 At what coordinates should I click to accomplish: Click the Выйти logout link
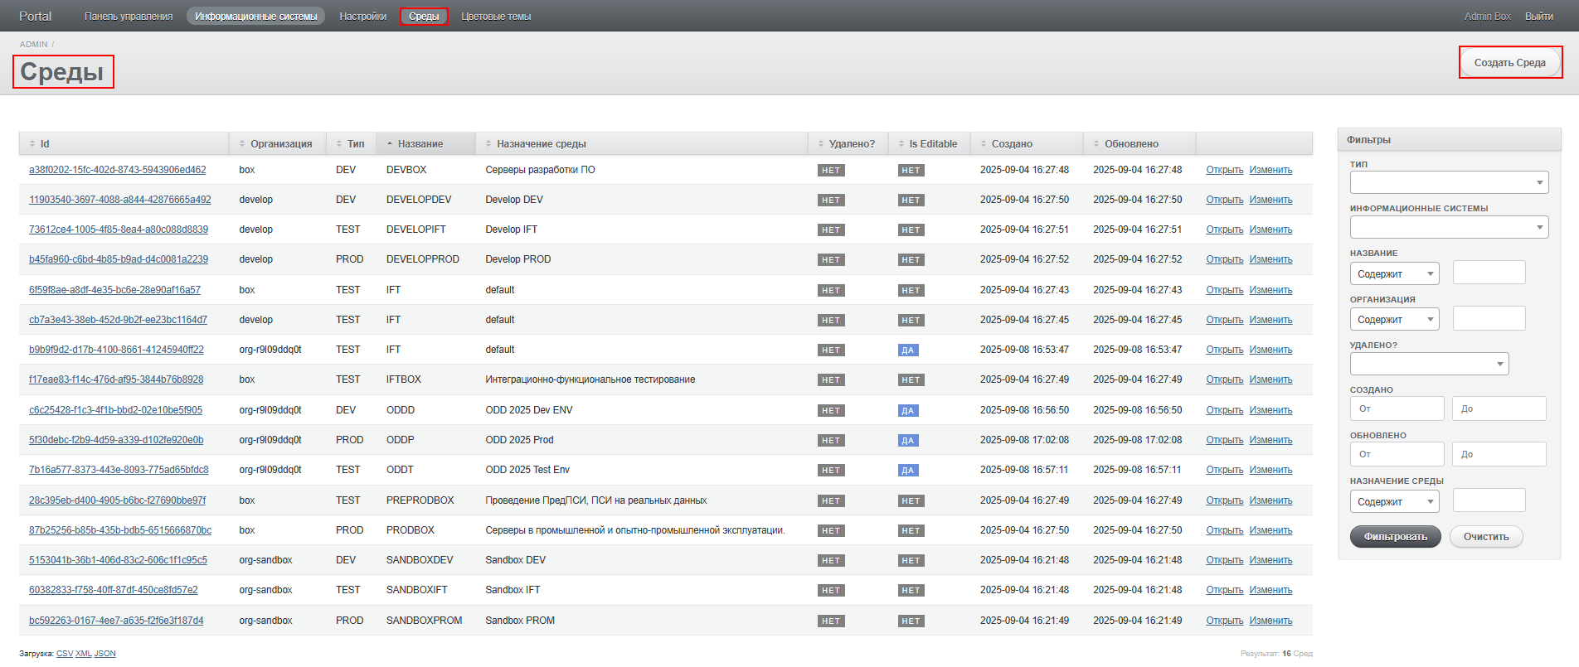click(x=1539, y=16)
